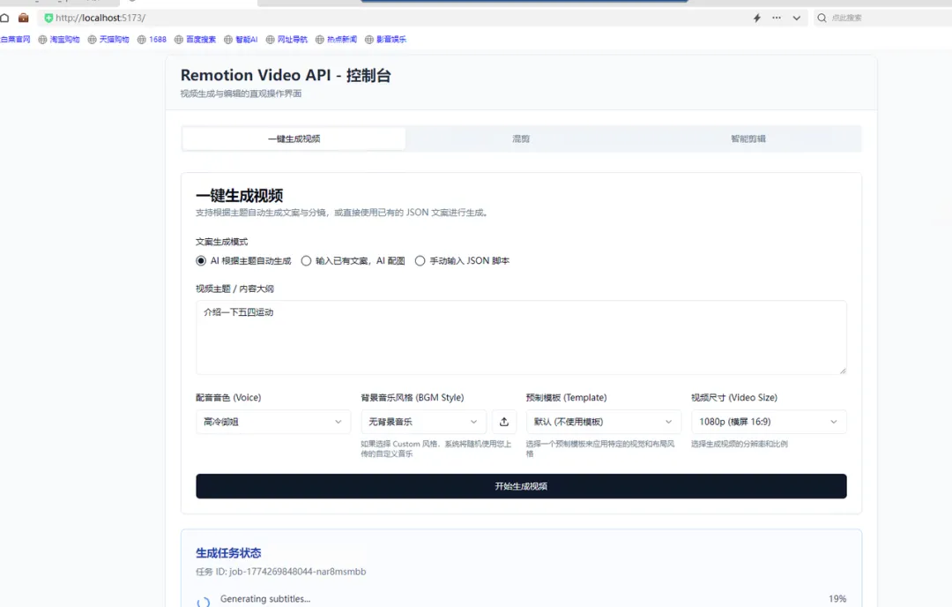Toggle the lightning bolt speed mode icon

coord(757,18)
